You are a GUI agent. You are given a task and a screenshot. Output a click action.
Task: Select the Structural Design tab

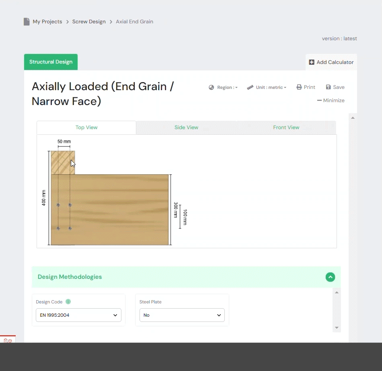(x=51, y=62)
